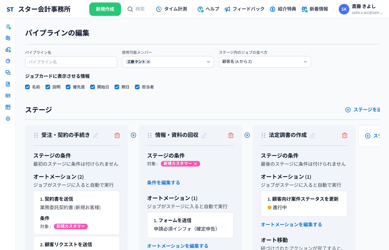Open settings gear in left sidebar
Viewport: 389px width, 250px height.
pos(8,119)
